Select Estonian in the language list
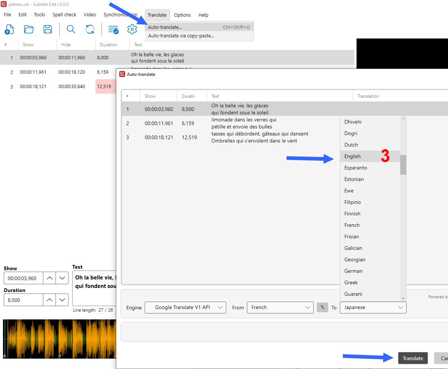This screenshot has width=448, height=369. click(x=370, y=179)
